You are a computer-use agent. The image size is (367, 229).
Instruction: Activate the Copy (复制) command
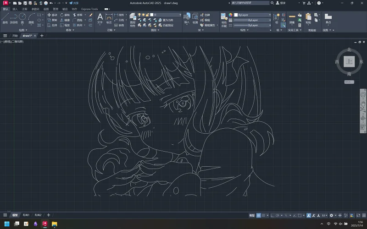(x=52, y=20)
